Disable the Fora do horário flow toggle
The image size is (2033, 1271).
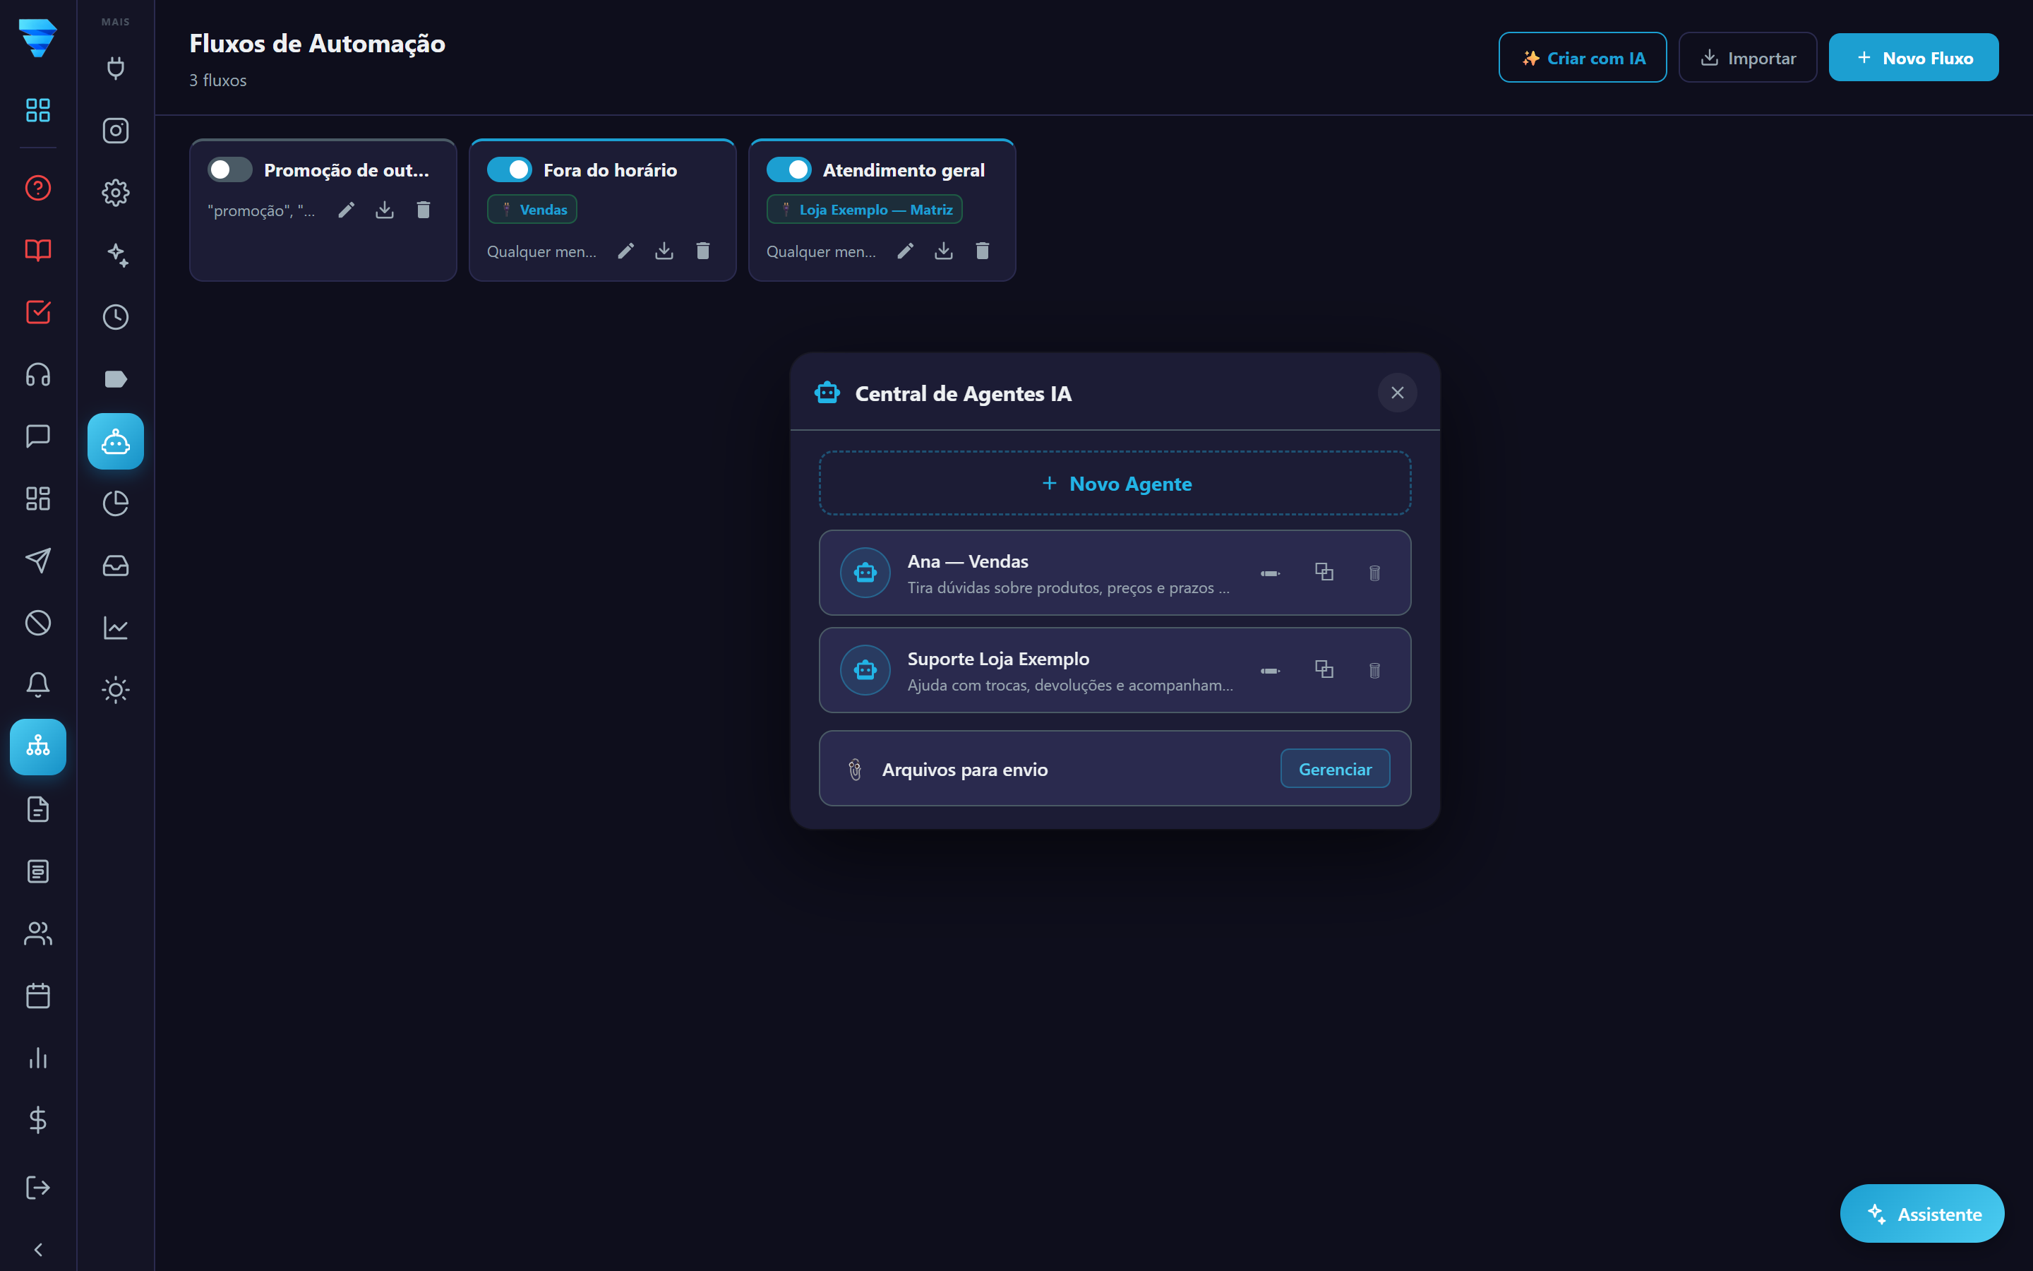[509, 169]
